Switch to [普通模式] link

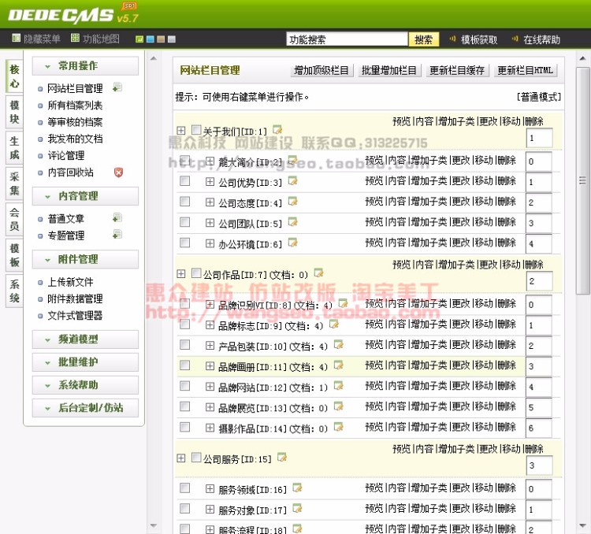tap(539, 97)
